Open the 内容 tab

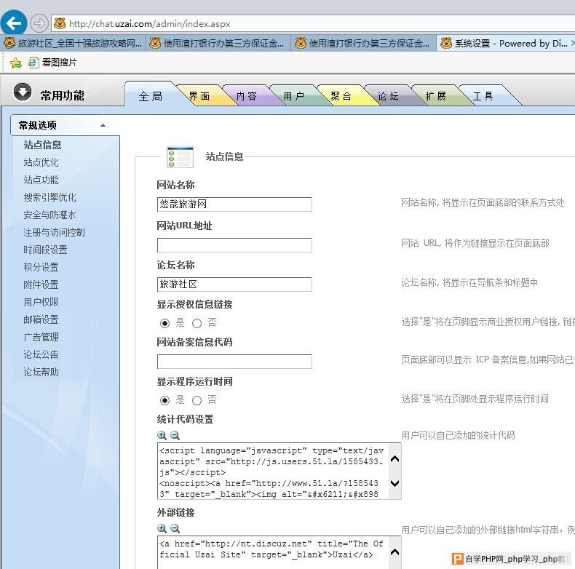click(x=247, y=96)
